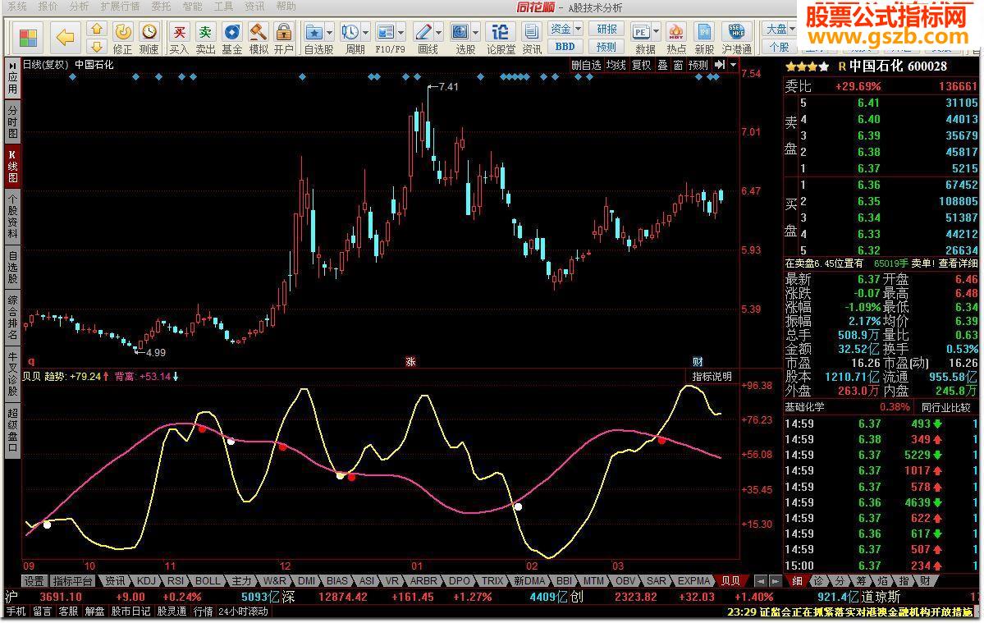Click the red 买入 buy icon
Viewport: 984px width, 623px height.
(180, 39)
